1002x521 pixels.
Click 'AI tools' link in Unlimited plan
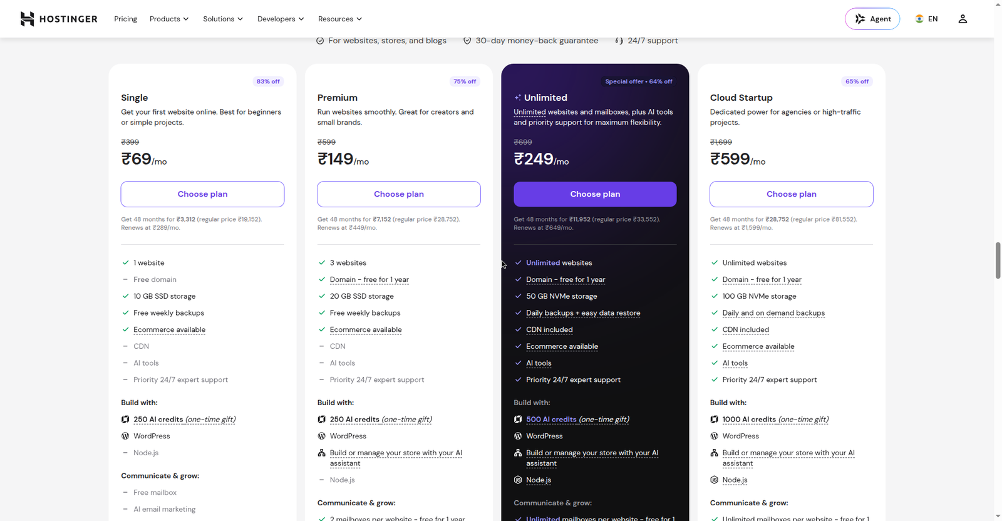click(539, 363)
